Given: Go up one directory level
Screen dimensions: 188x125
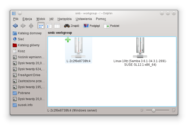Looking at the screenshot, I should tap(31, 26).
